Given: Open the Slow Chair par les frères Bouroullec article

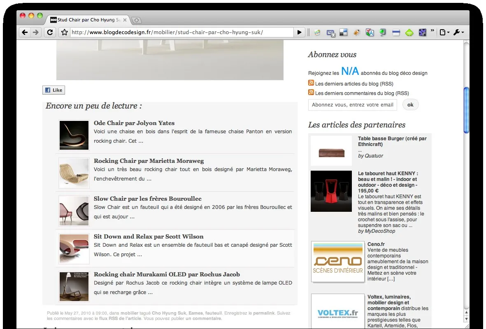Looking at the screenshot, I should [x=148, y=199].
